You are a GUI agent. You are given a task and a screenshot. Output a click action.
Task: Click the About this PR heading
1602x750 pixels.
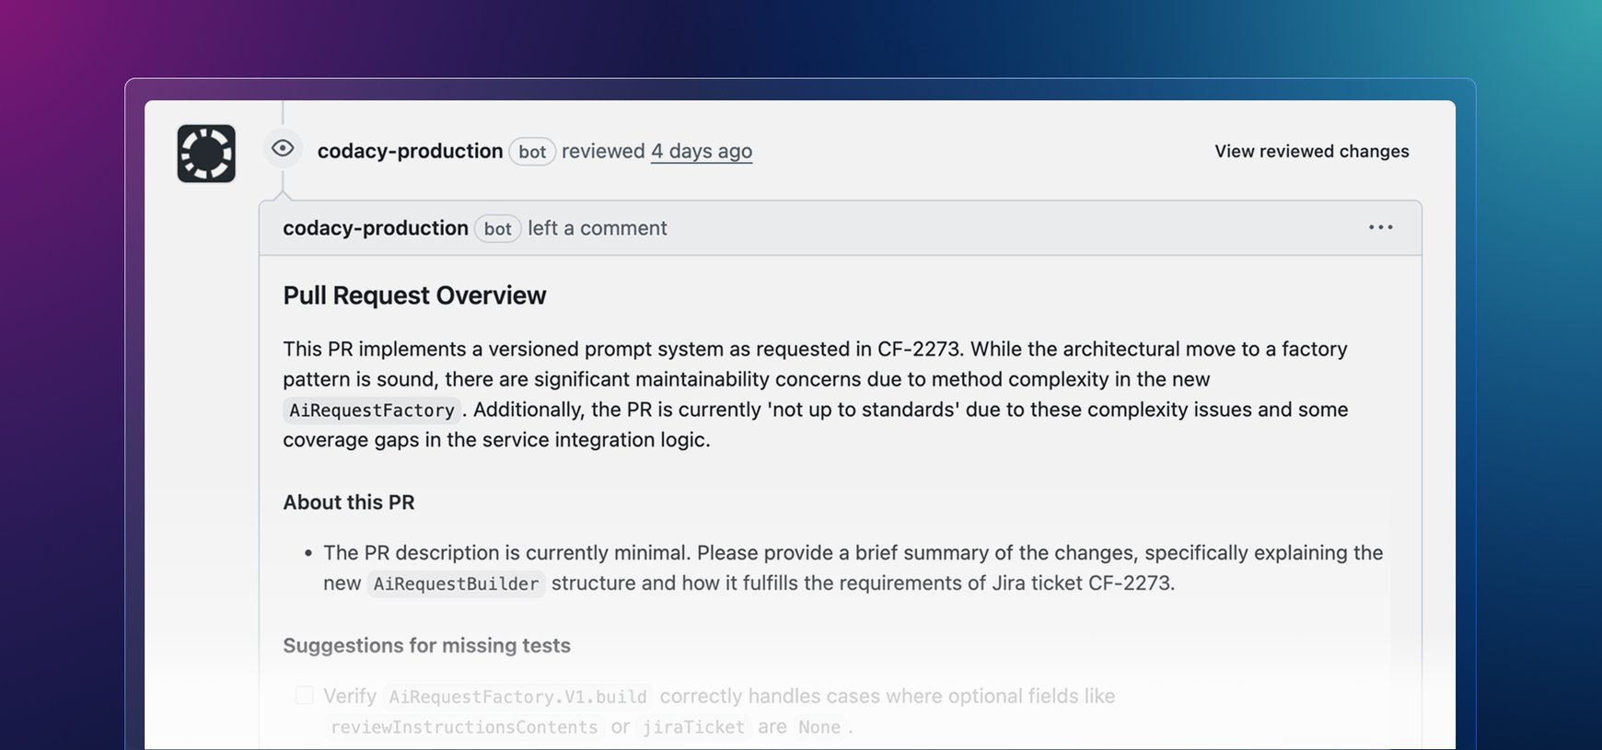click(x=349, y=502)
